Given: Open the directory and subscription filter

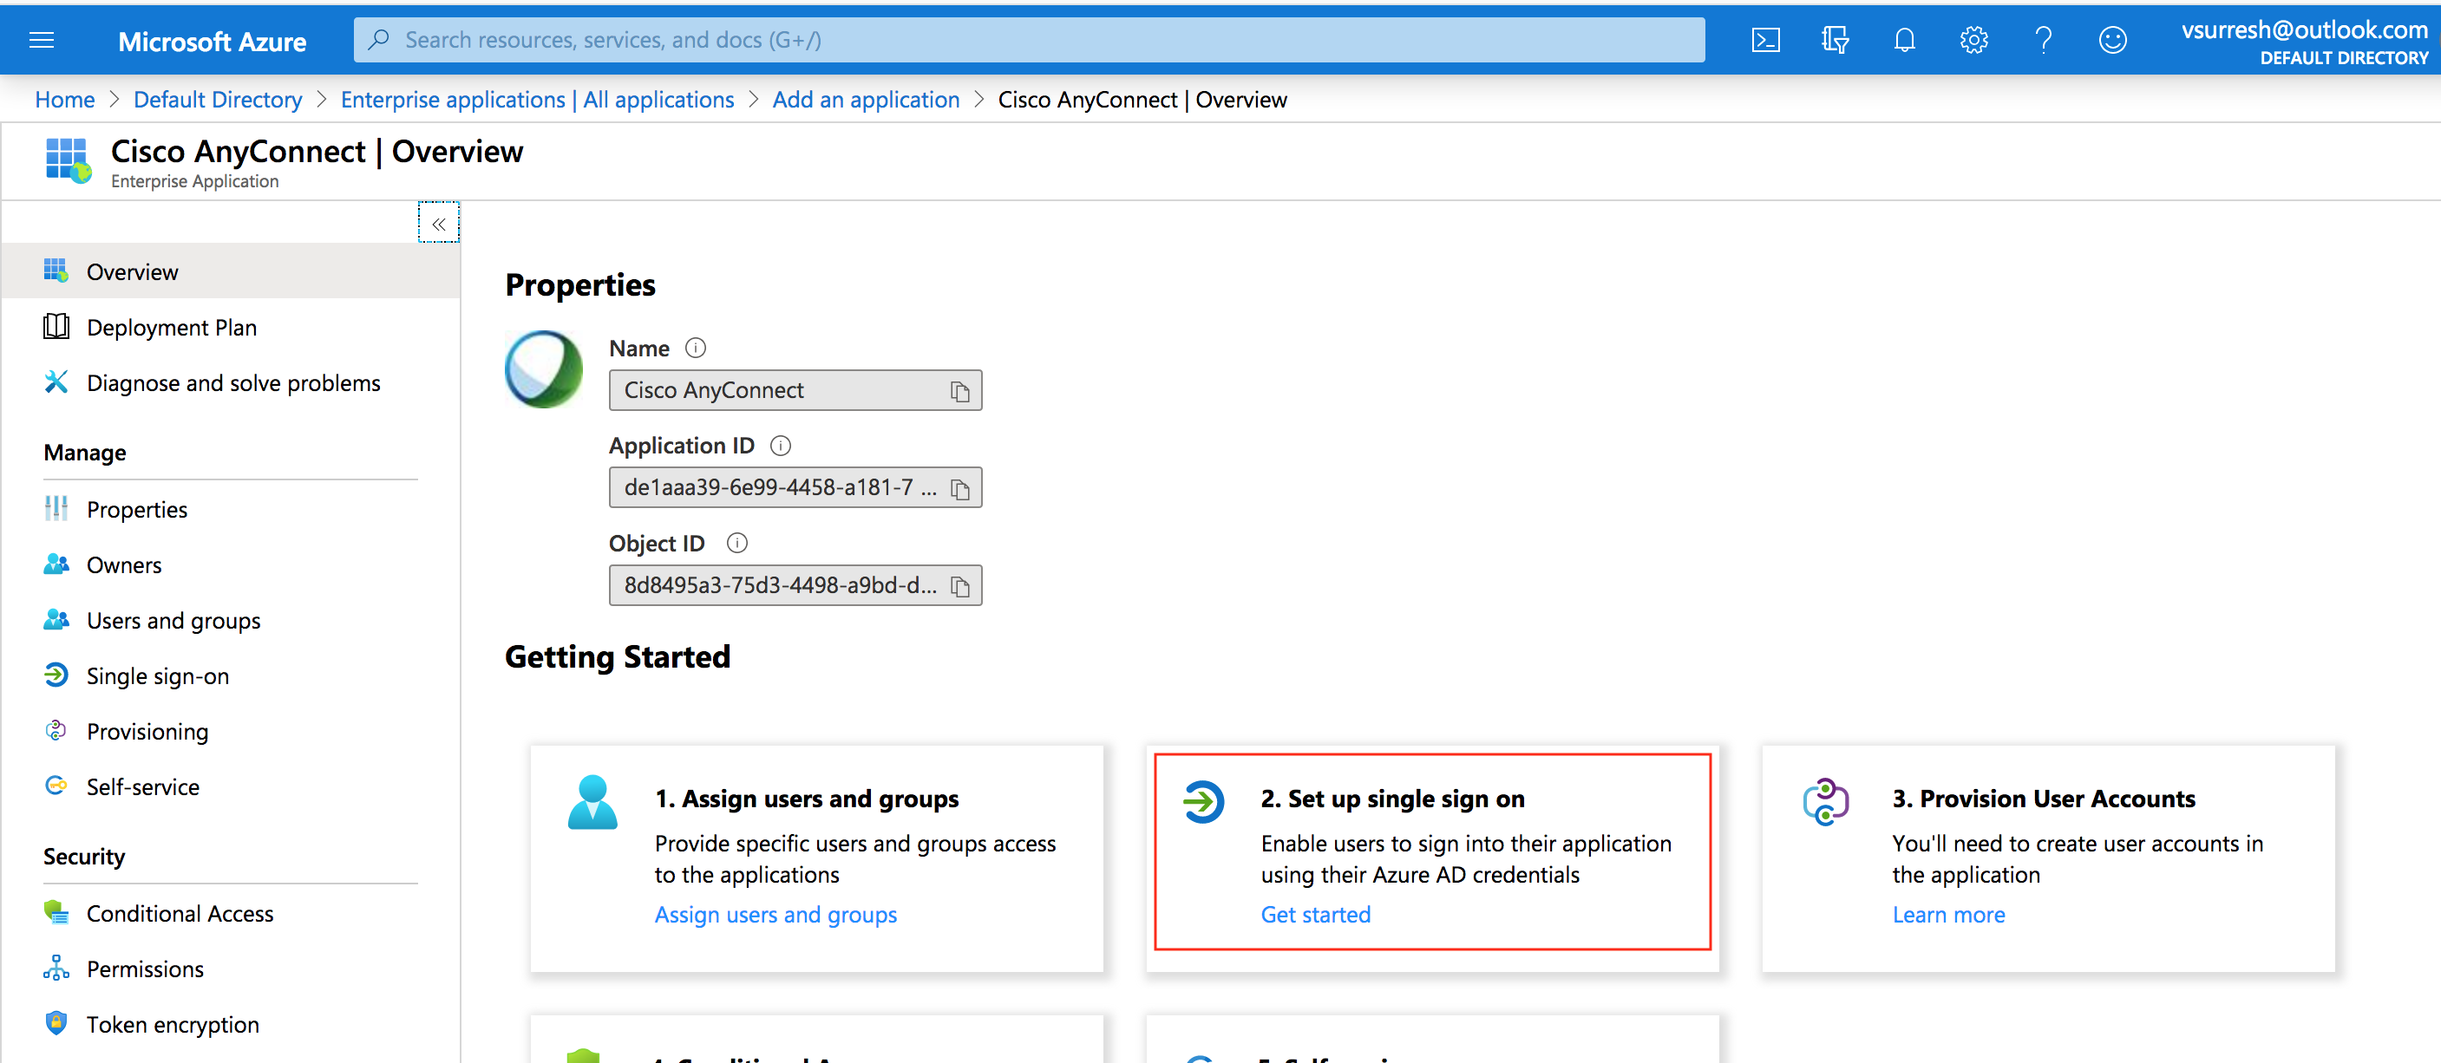Looking at the screenshot, I should 1835,40.
